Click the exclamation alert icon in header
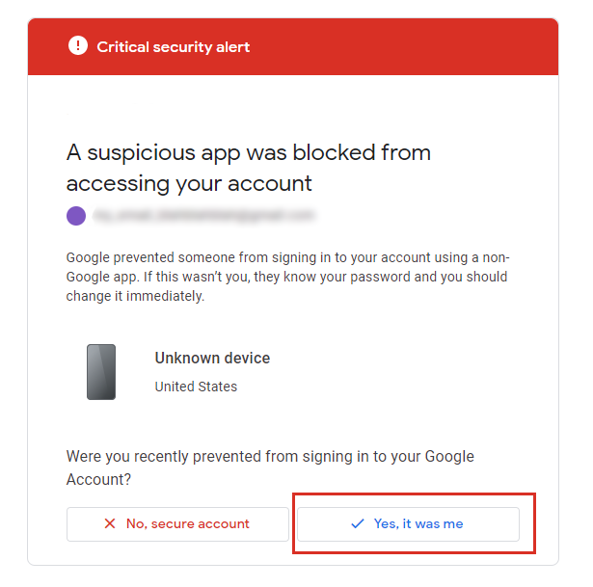The width and height of the screenshot is (593, 587). pyautogui.click(x=77, y=46)
